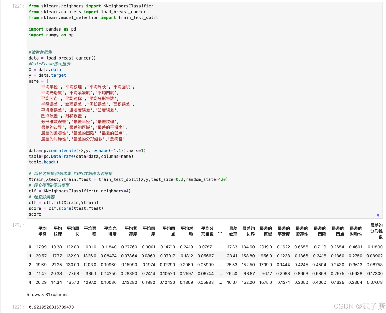Screen dimensions: 386x313
Task: Click the 平均面积 column header
Action: pyautogui.click(x=90, y=231)
